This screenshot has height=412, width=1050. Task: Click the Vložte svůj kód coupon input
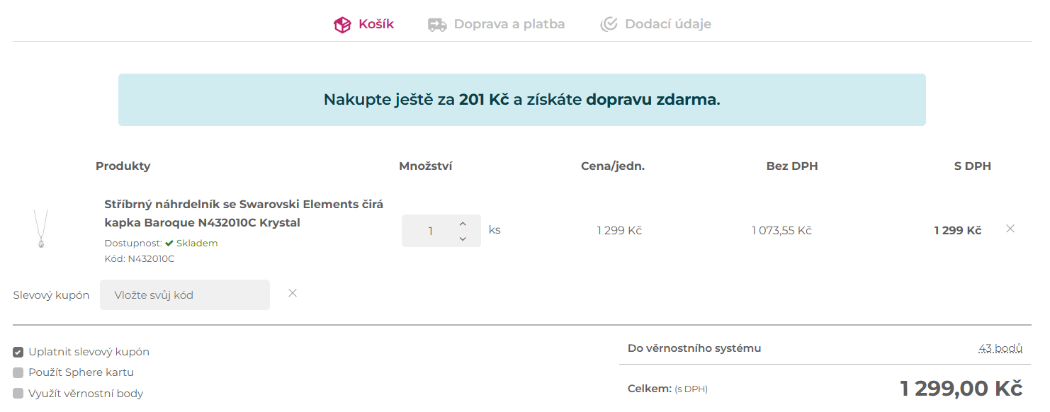coord(184,294)
